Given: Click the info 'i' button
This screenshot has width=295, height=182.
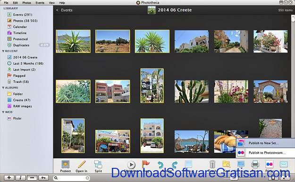Looking at the screenshot, I should 20,178.
